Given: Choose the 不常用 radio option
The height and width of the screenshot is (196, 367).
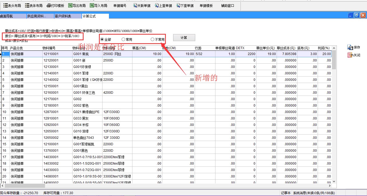Looking at the screenshot, I should point(152,39).
